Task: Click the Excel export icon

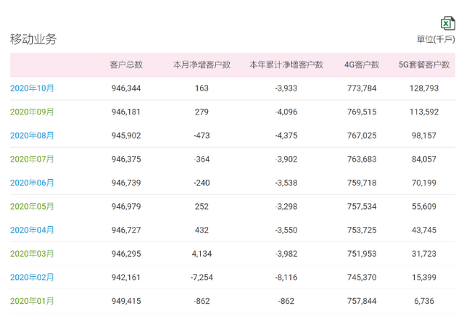Action: pyautogui.click(x=447, y=22)
